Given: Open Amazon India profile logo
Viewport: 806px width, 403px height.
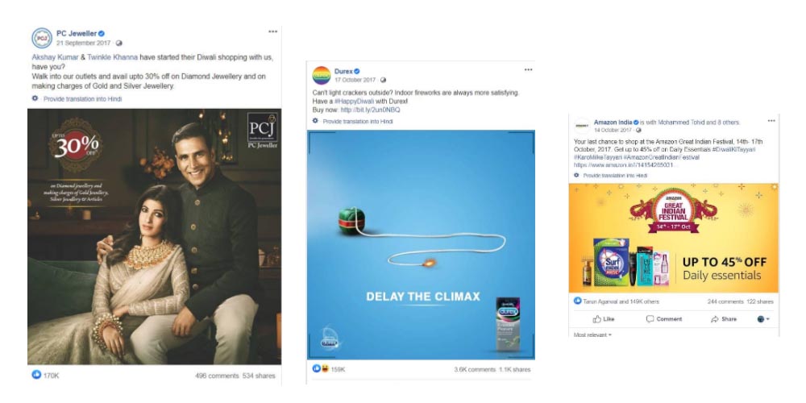Looking at the screenshot, I should [582, 126].
